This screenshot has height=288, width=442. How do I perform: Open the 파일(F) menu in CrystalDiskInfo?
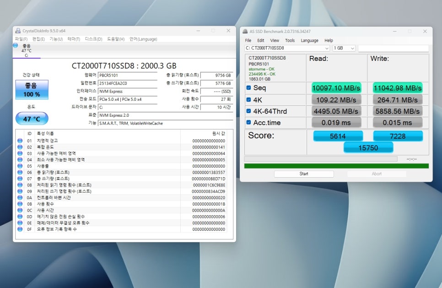click(x=21, y=39)
